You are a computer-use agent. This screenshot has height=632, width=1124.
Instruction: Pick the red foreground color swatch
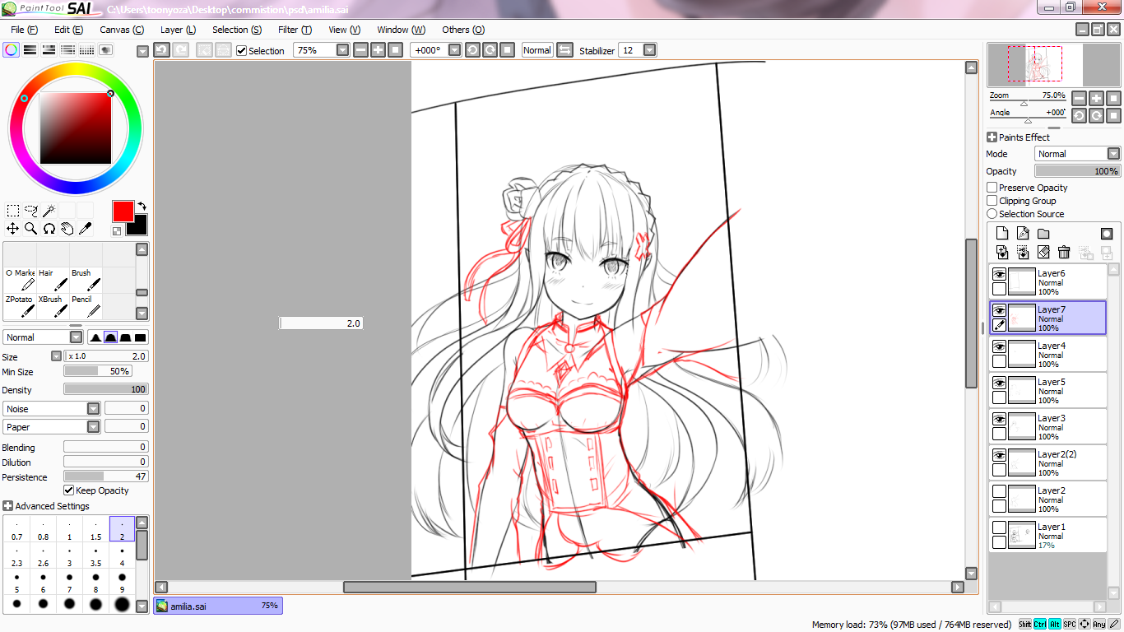(123, 211)
